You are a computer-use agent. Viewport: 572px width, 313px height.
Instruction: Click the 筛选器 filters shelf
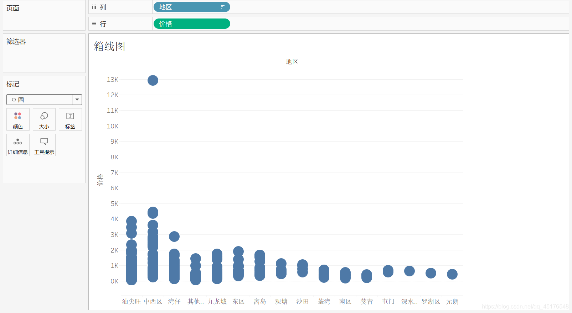pos(44,53)
